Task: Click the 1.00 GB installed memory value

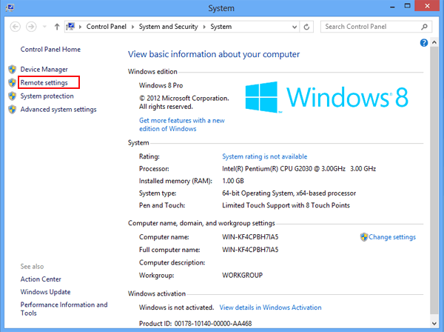Action: click(233, 181)
